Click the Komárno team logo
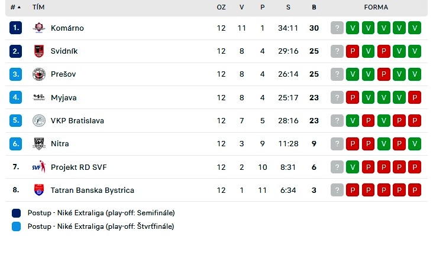The width and height of the screenshot is (433, 253). pyautogui.click(x=39, y=28)
